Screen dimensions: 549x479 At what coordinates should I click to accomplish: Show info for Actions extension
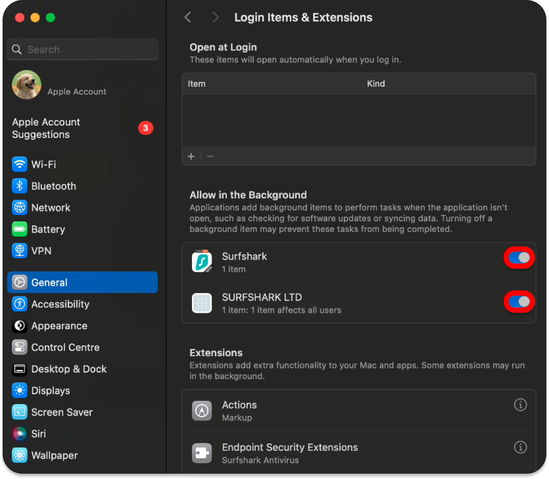(x=520, y=405)
